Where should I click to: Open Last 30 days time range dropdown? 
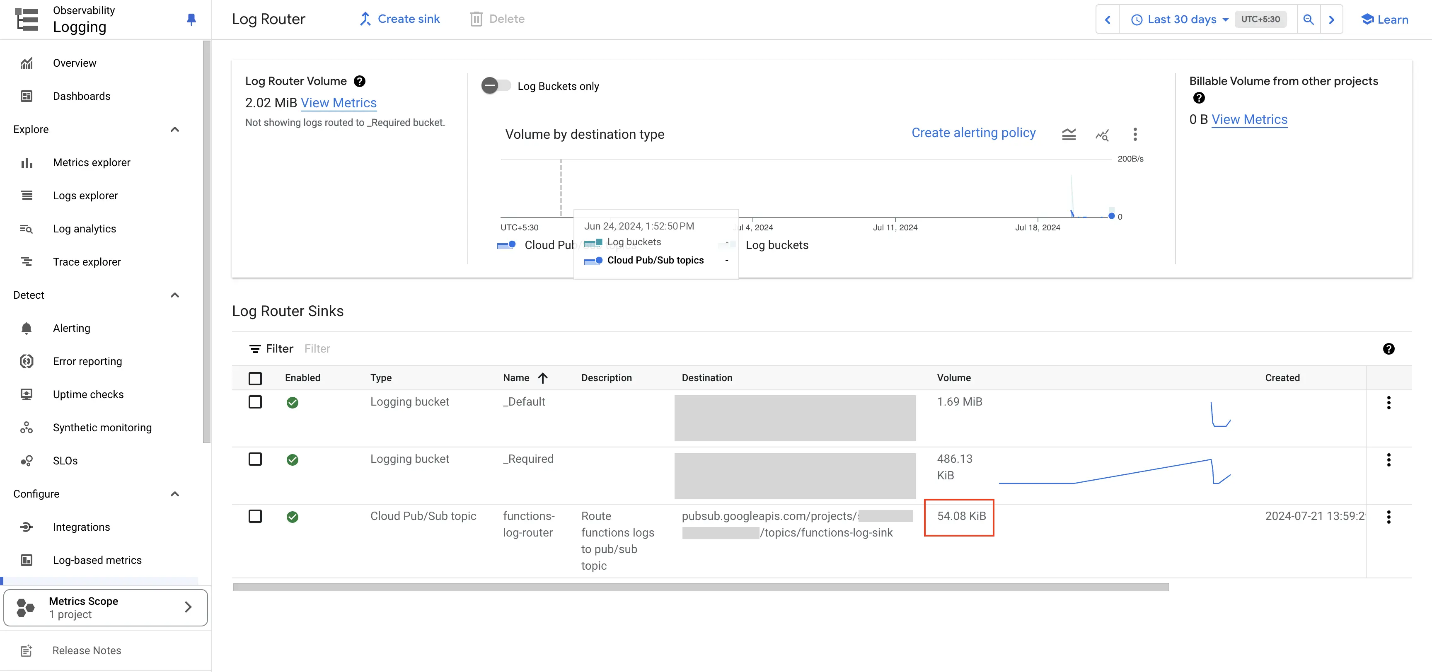(1180, 19)
